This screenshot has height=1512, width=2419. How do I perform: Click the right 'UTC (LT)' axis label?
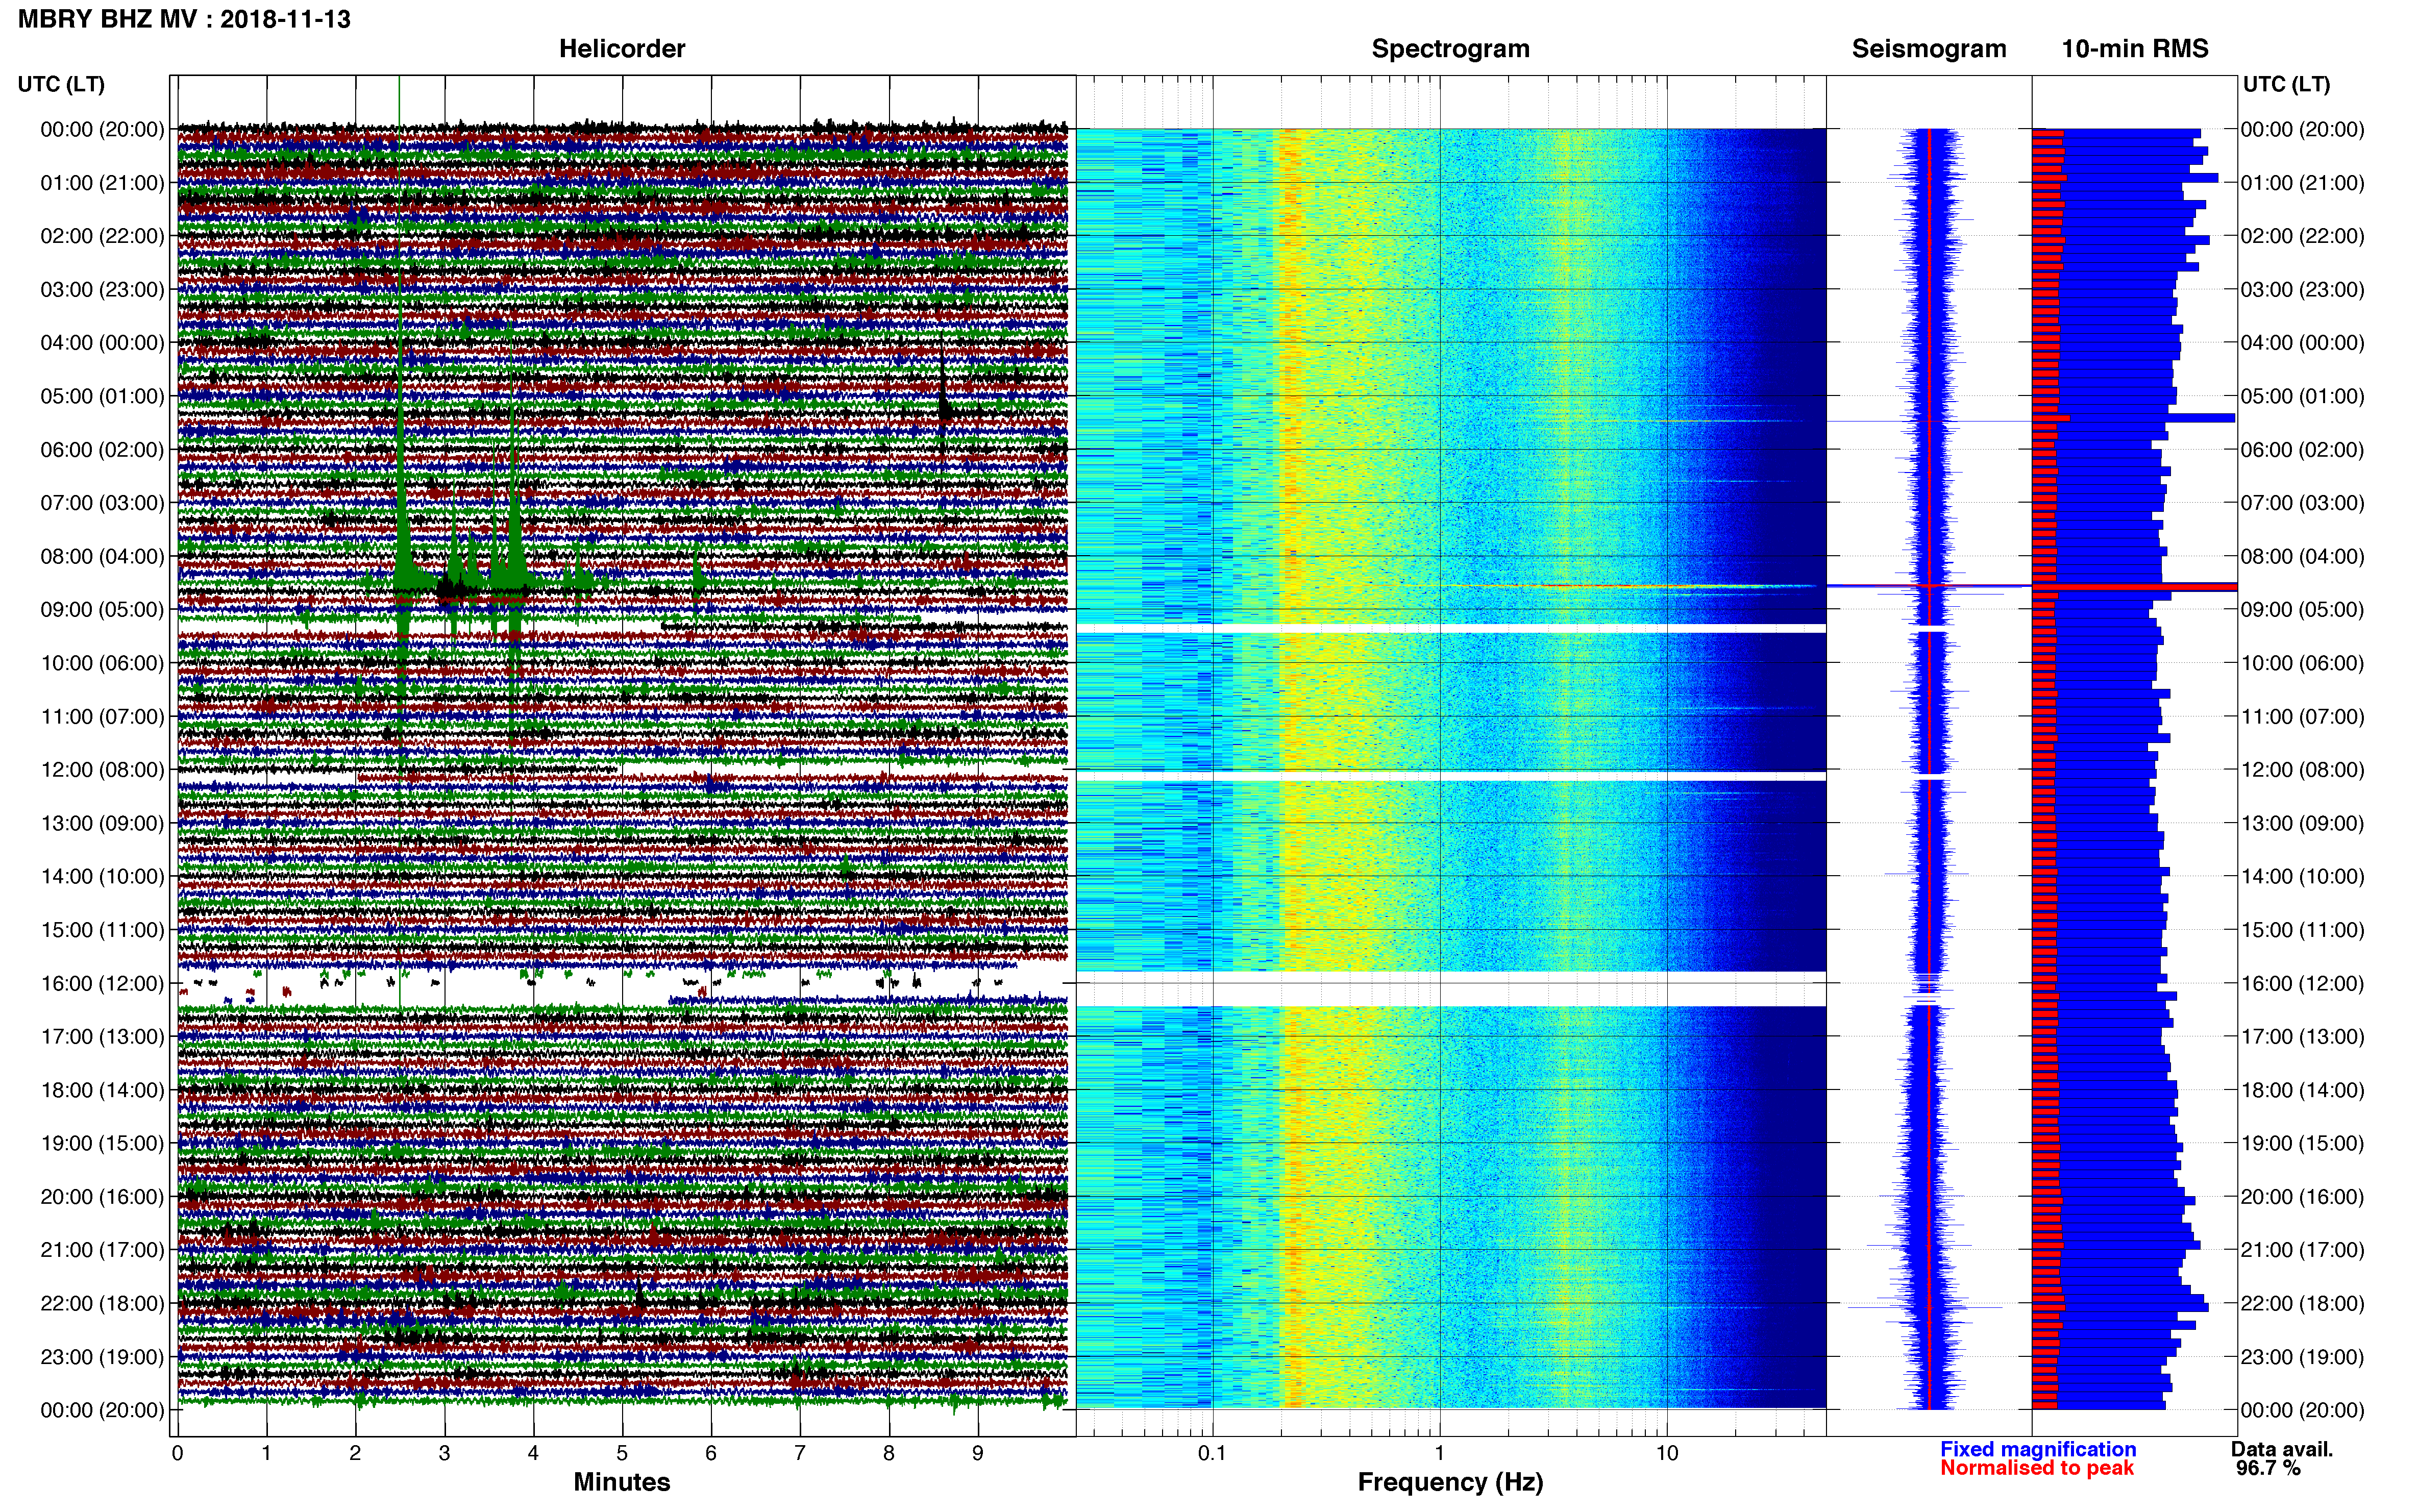coord(2286,84)
